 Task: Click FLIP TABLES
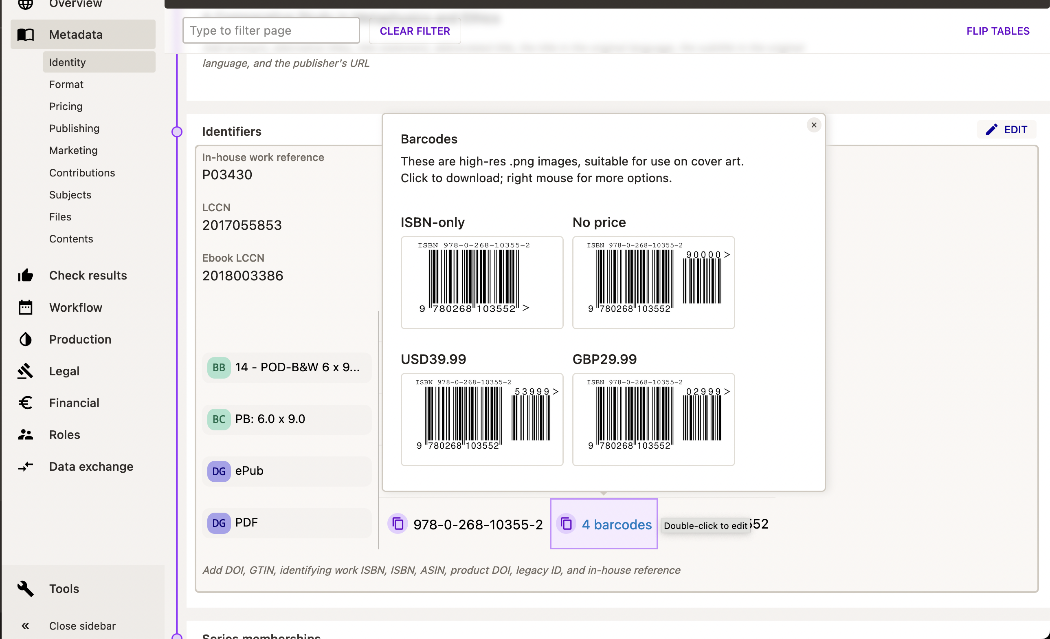[997, 31]
